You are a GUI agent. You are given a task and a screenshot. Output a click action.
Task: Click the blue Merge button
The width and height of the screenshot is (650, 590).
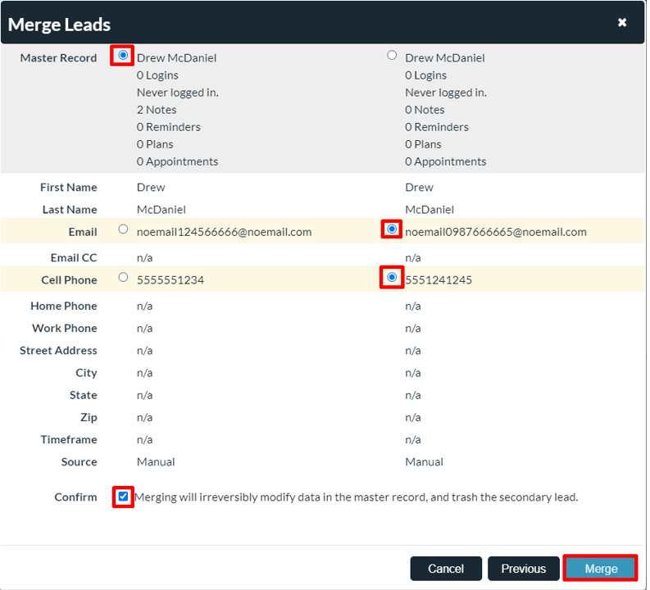click(x=601, y=569)
